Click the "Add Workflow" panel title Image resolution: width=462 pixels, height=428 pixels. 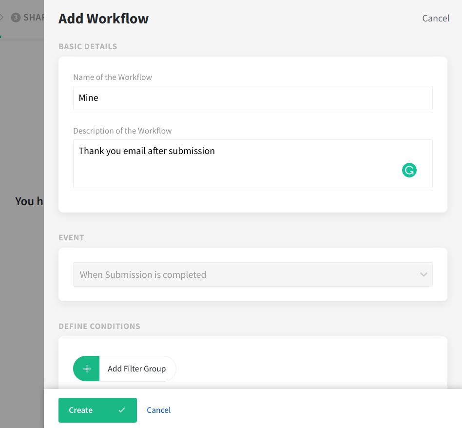pos(103,19)
